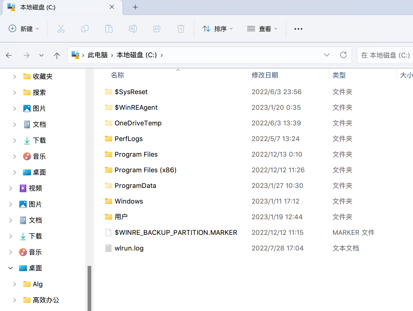Click the delete trash icon
This screenshot has height=311, width=413.
(181, 29)
